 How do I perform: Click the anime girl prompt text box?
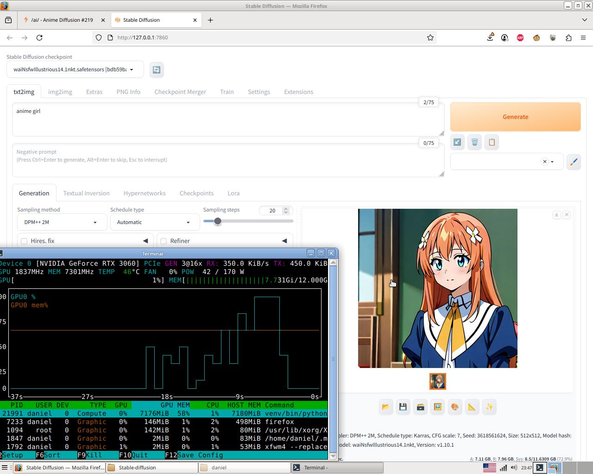coord(228,119)
